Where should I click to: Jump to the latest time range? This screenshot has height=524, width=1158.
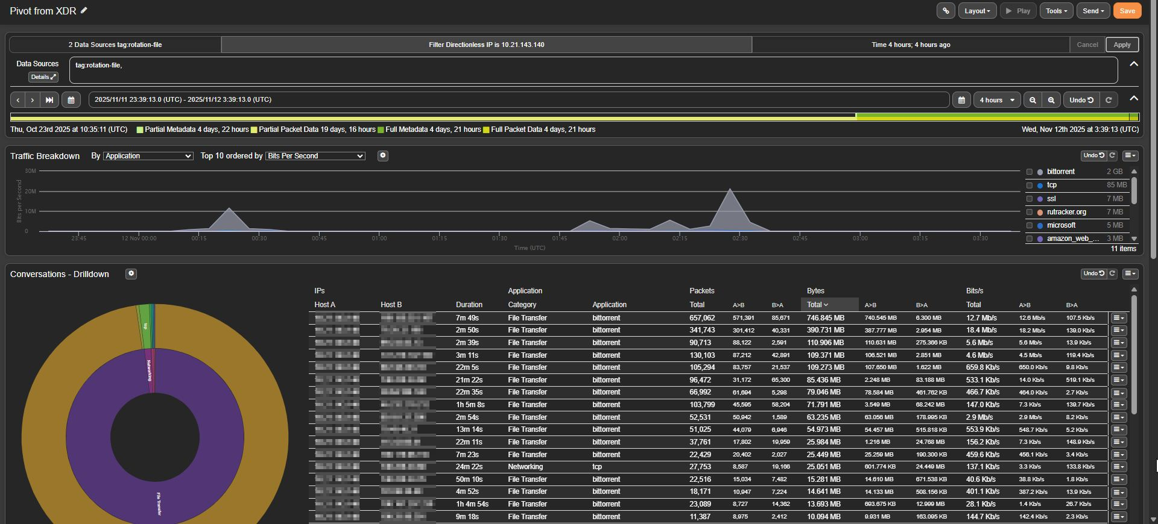tap(49, 100)
